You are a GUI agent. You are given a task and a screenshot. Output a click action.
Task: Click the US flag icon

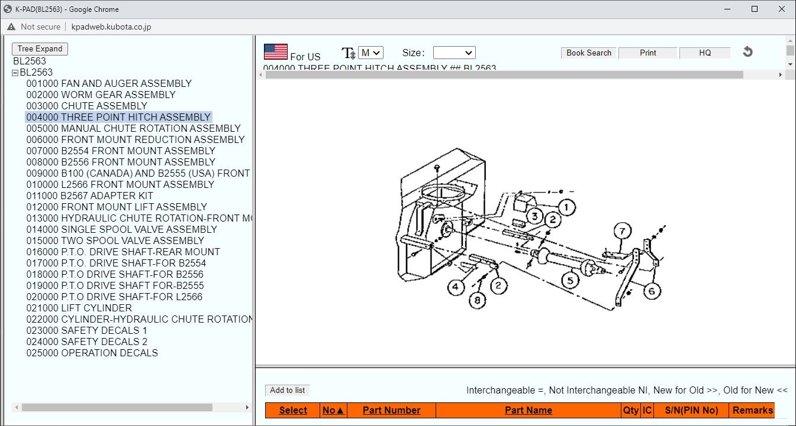[275, 52]
